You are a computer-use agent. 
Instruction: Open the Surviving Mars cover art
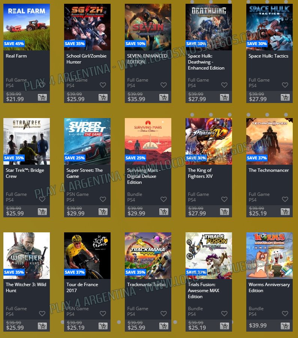148,141
